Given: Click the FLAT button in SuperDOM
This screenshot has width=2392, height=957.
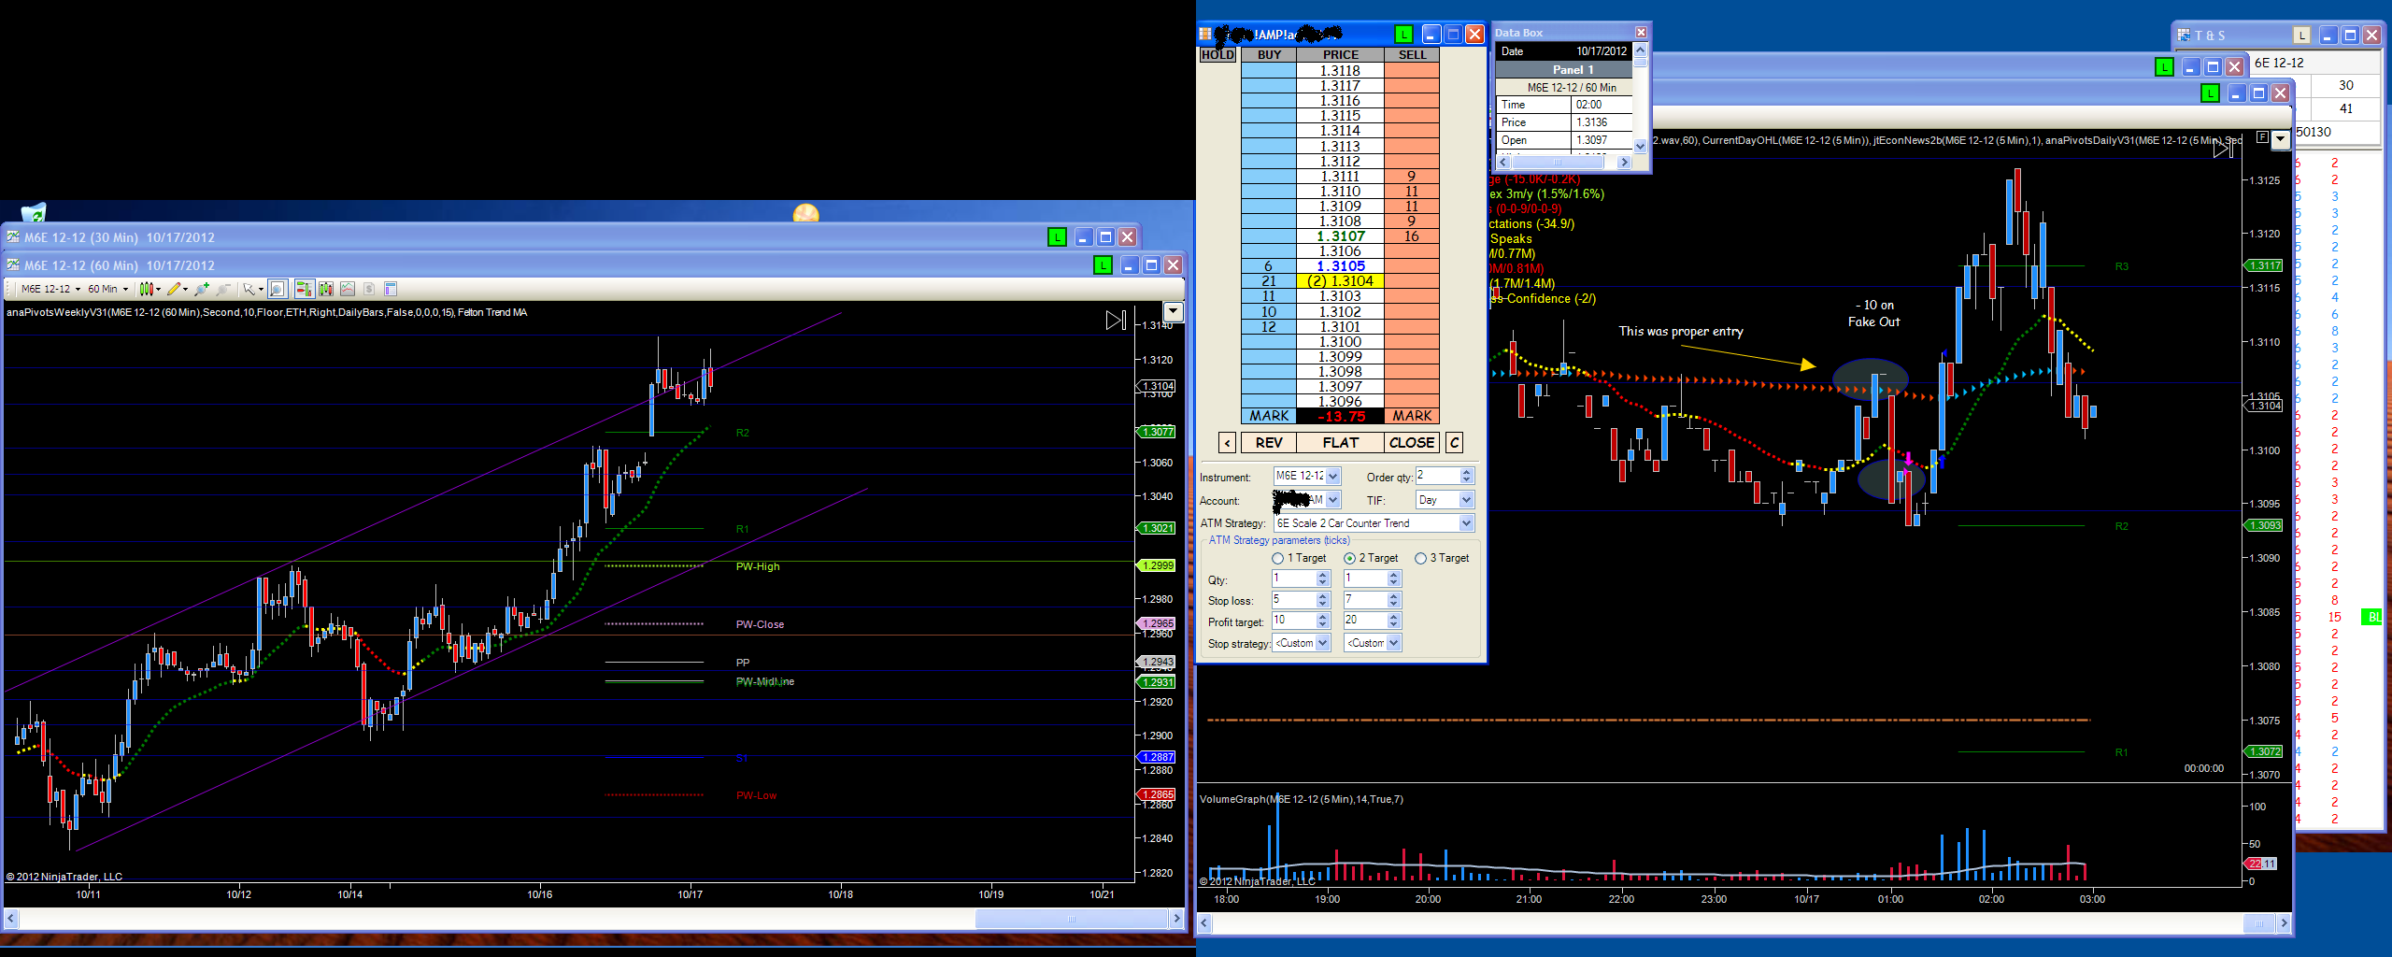Looking at the screenshot, I should point(1340,442).
